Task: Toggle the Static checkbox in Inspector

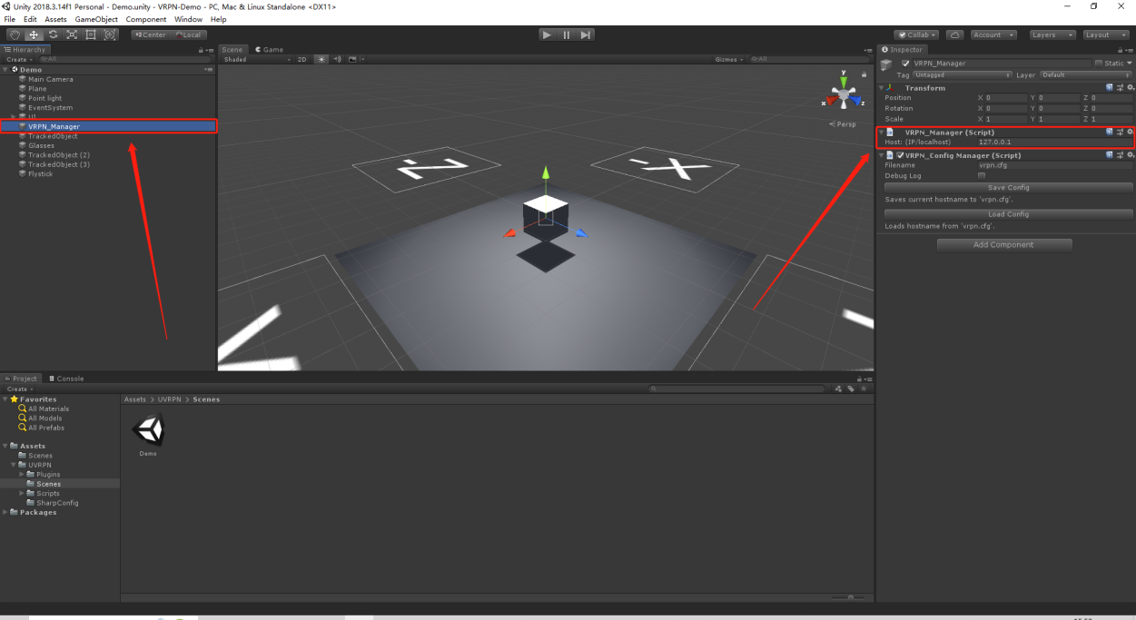Action: click(x=1098, y=64)
